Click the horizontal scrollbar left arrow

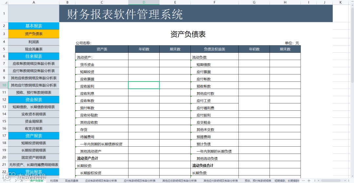(x=319, y=180)
